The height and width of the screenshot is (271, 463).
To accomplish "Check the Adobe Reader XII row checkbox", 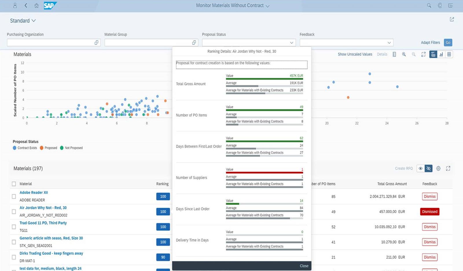I will tap(14, 196).
